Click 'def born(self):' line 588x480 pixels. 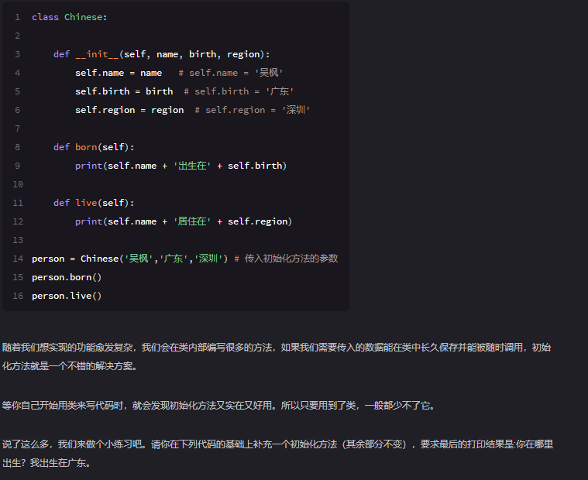click(94, 147)
